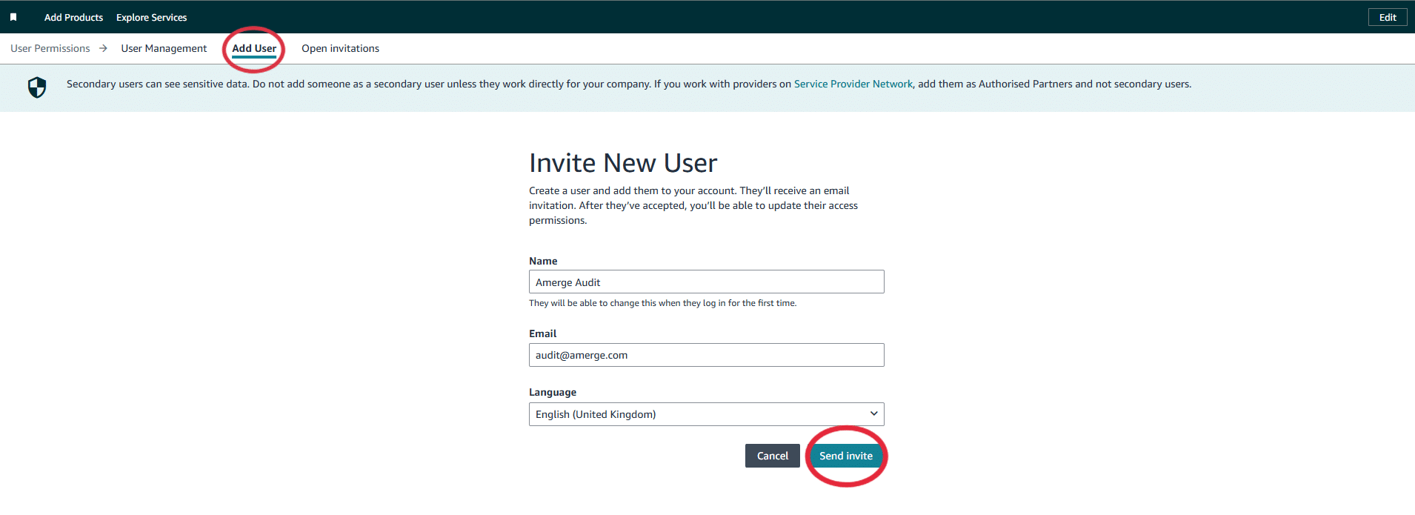
Task: Click the Email field label
Action: (x=542, y=333)
